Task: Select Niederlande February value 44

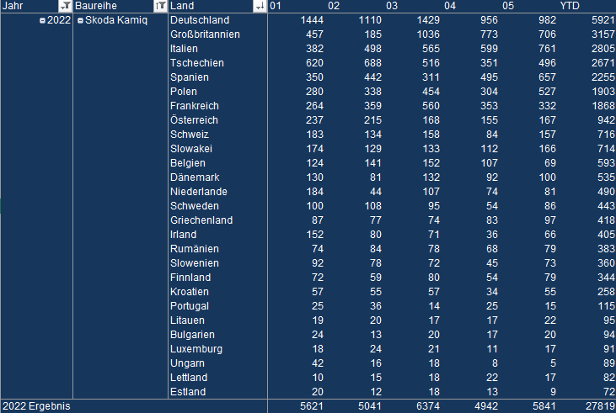Action: point(376,192)
